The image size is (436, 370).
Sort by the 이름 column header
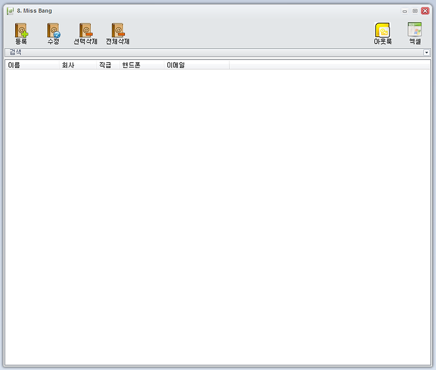32,65
